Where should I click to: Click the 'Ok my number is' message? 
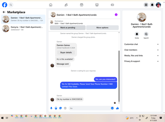point(69,99)
